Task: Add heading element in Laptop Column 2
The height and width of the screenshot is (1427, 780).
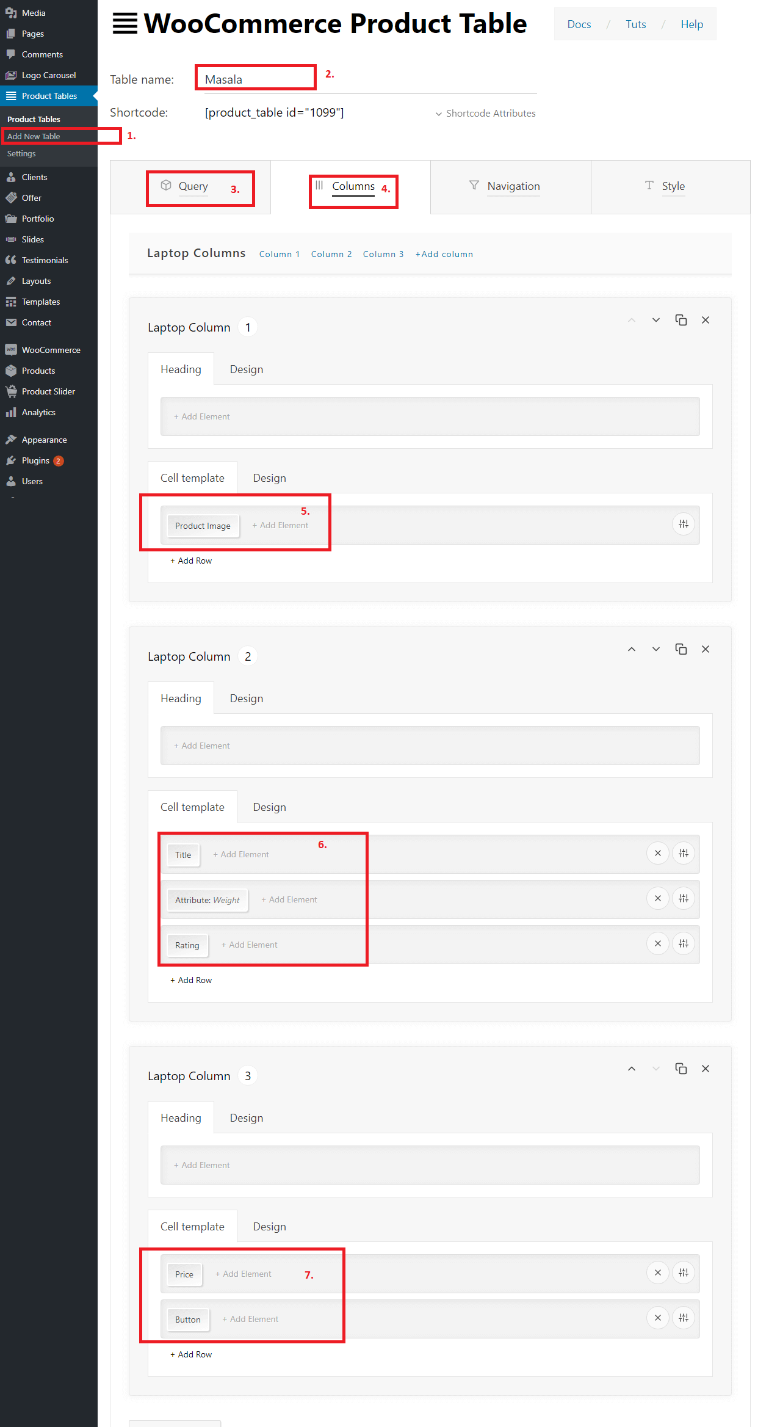Action: click(202, 746)
